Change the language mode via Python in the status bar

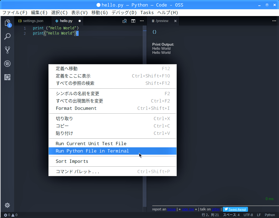click(x=270, y=215)
